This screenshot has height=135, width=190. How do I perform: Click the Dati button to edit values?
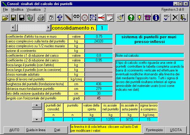tap(59, 130)
